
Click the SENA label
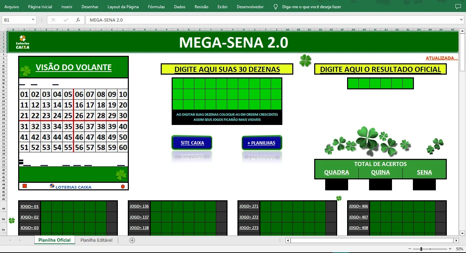424,172
